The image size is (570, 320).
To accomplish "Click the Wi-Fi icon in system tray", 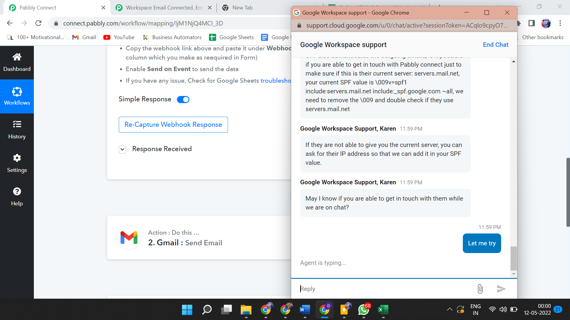I will 492,309.
